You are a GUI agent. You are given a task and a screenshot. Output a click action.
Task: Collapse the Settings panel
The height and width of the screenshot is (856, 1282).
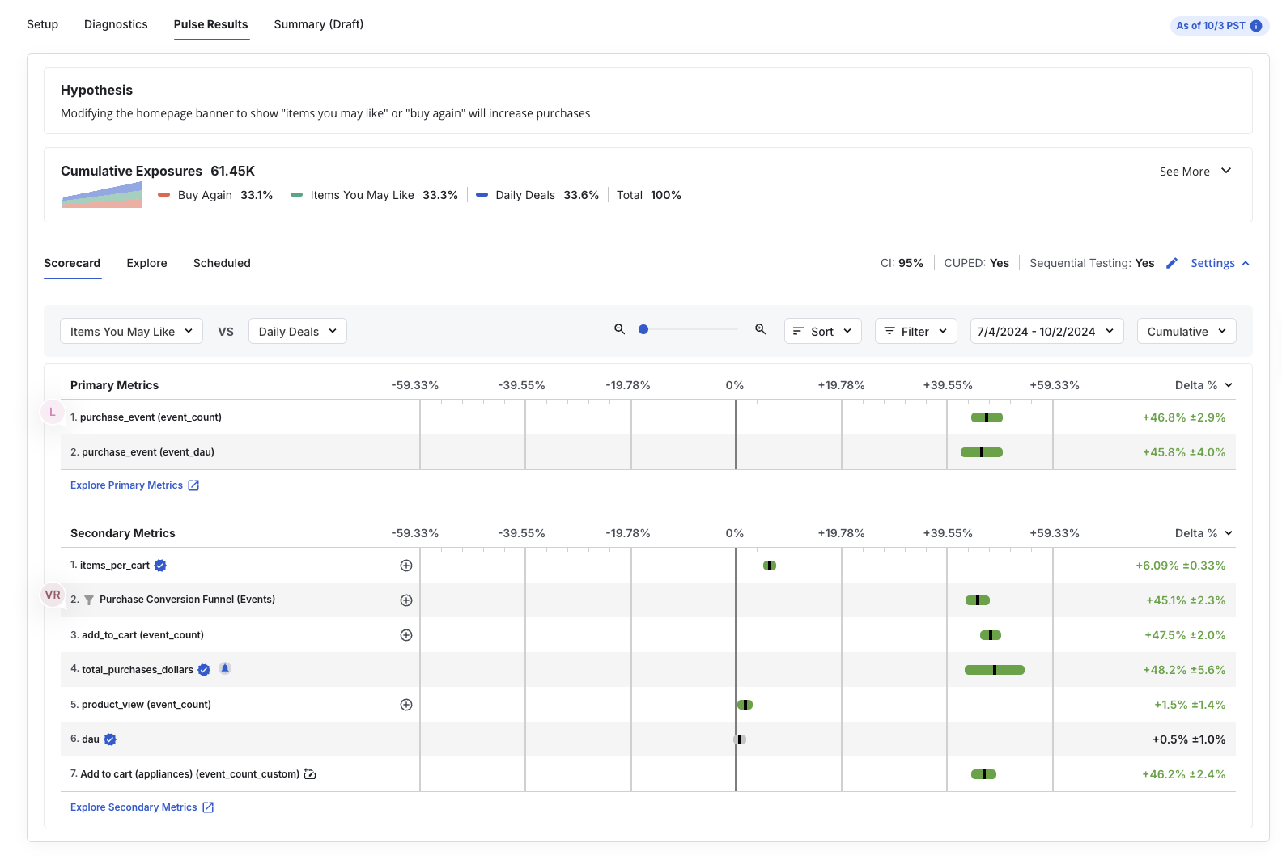click(1220, 263)
